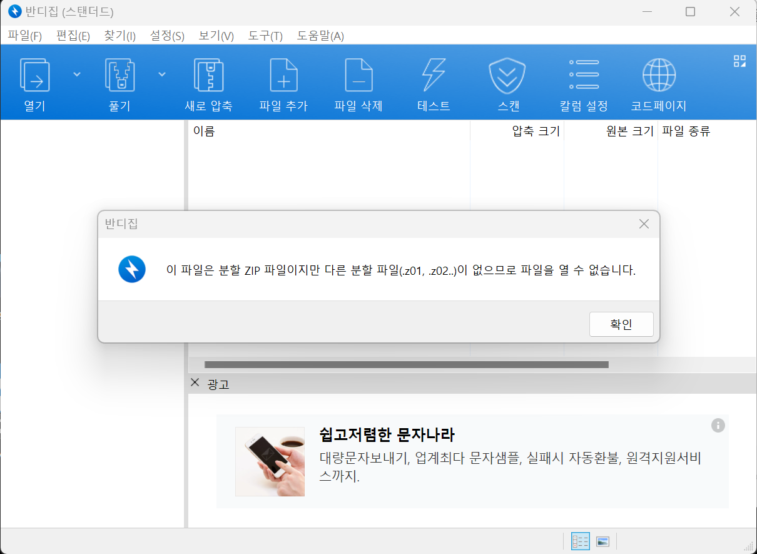Screen dimensions: 757x554
Task: Open the 편집(E) menu
Action: (73, 36)
